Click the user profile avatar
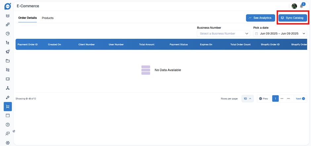311x146 pixels. pos(294,6)
